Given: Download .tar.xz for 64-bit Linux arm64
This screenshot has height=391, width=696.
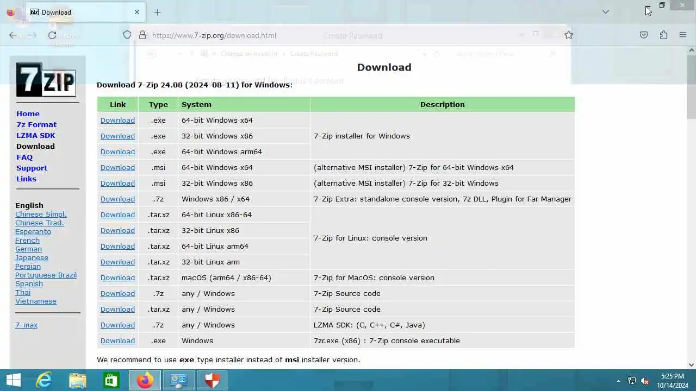Looking at the screenshot, I should tap(117, 246).
